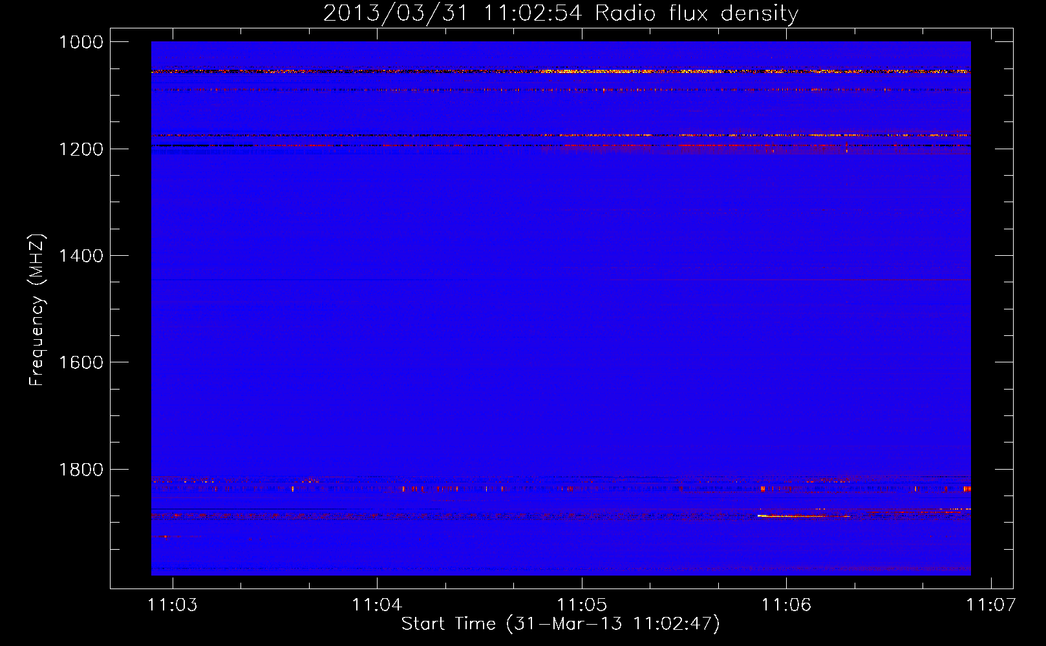The image size is (1046, 646).
Task: Click the 11:07 time tick label
Action: [991, 605]
